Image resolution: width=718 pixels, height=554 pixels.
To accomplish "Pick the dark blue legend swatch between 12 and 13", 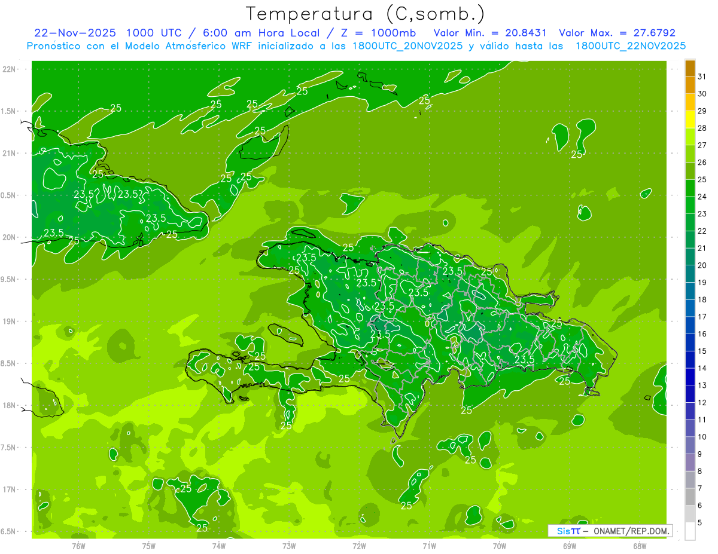I will point(690,394).
